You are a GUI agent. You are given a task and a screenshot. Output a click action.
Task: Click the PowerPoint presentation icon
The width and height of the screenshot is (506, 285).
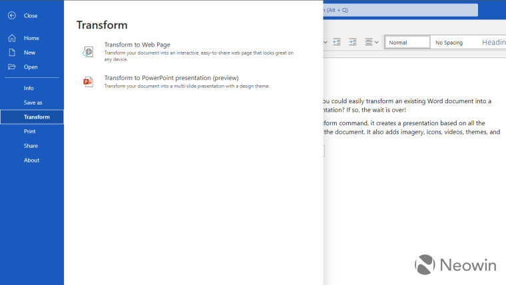coord(88,82)
